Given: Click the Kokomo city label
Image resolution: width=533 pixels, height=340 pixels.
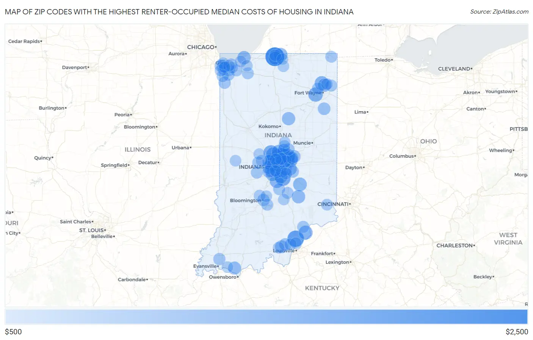Looking at the screenshot, I should tap(268, 126).
